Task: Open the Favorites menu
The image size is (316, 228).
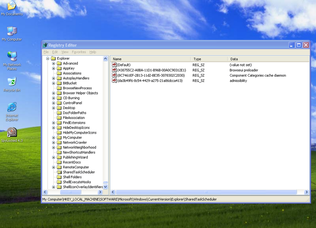Action: click(79, 52)
